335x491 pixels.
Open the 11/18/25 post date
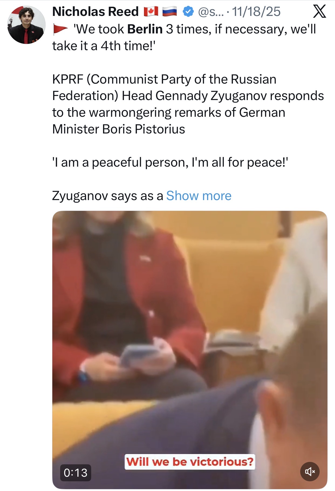[x=256, y=12]
